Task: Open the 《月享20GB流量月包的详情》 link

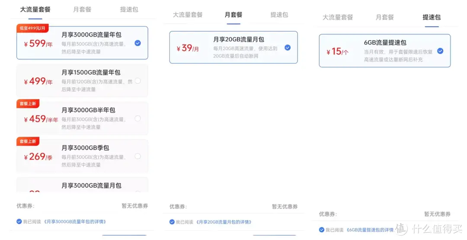Action: [x=224, y=222]
